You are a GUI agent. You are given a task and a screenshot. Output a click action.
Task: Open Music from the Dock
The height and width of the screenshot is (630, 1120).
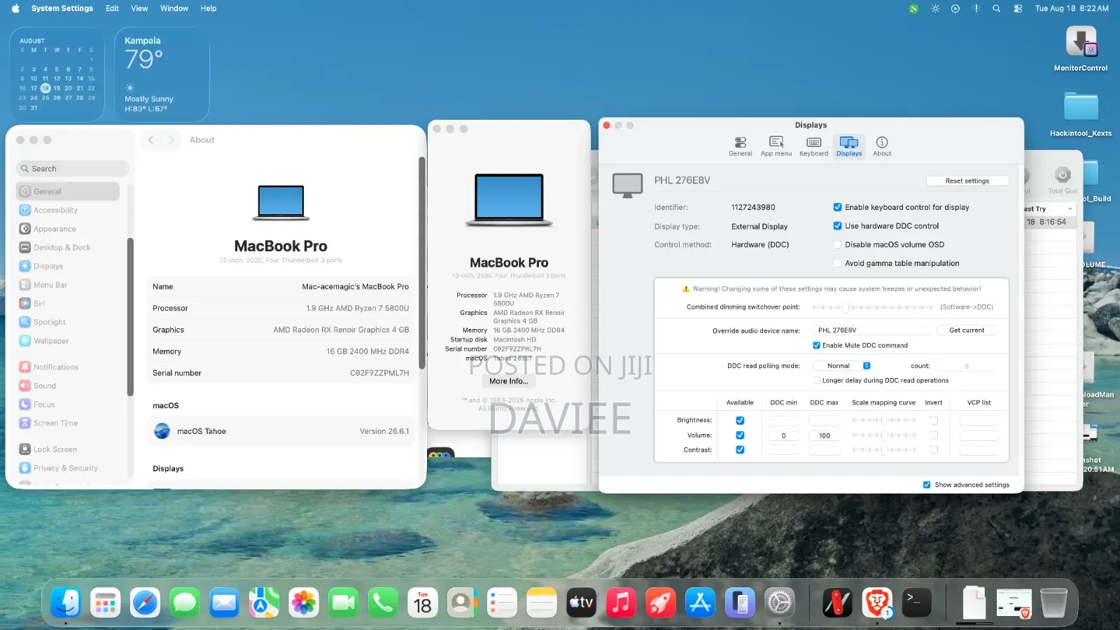point(621,603)
